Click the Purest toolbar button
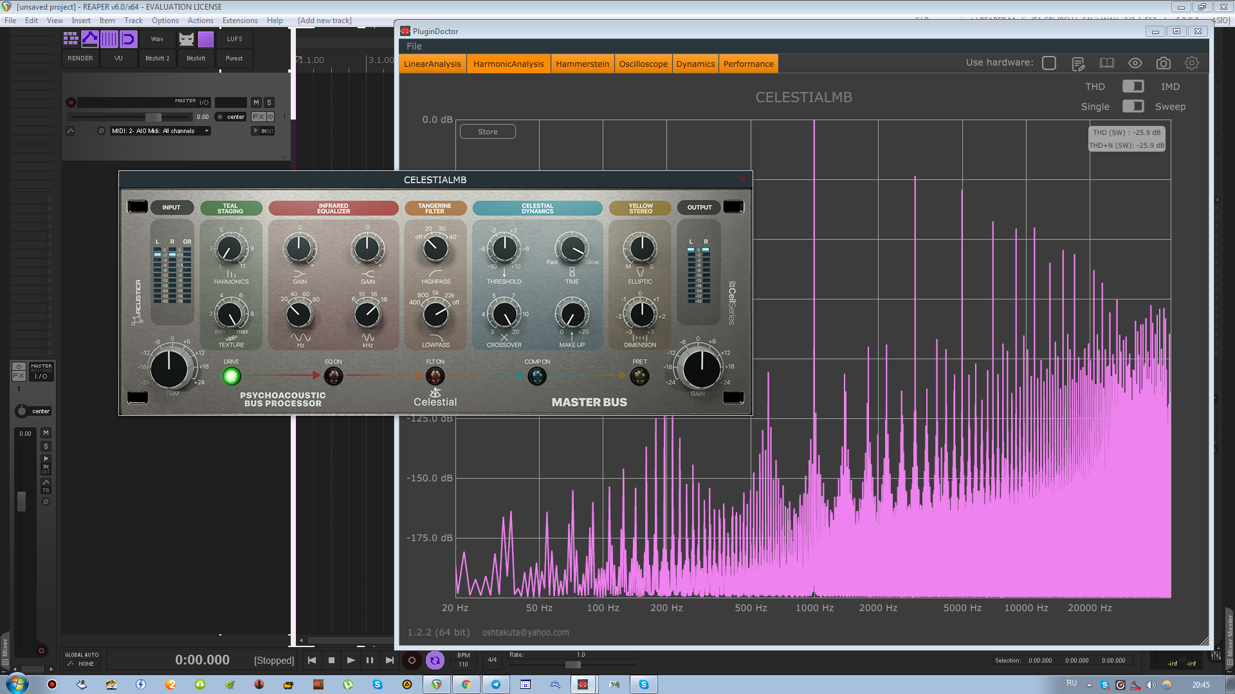This screenshot has width=1235, height=694. tap(235, 58)
